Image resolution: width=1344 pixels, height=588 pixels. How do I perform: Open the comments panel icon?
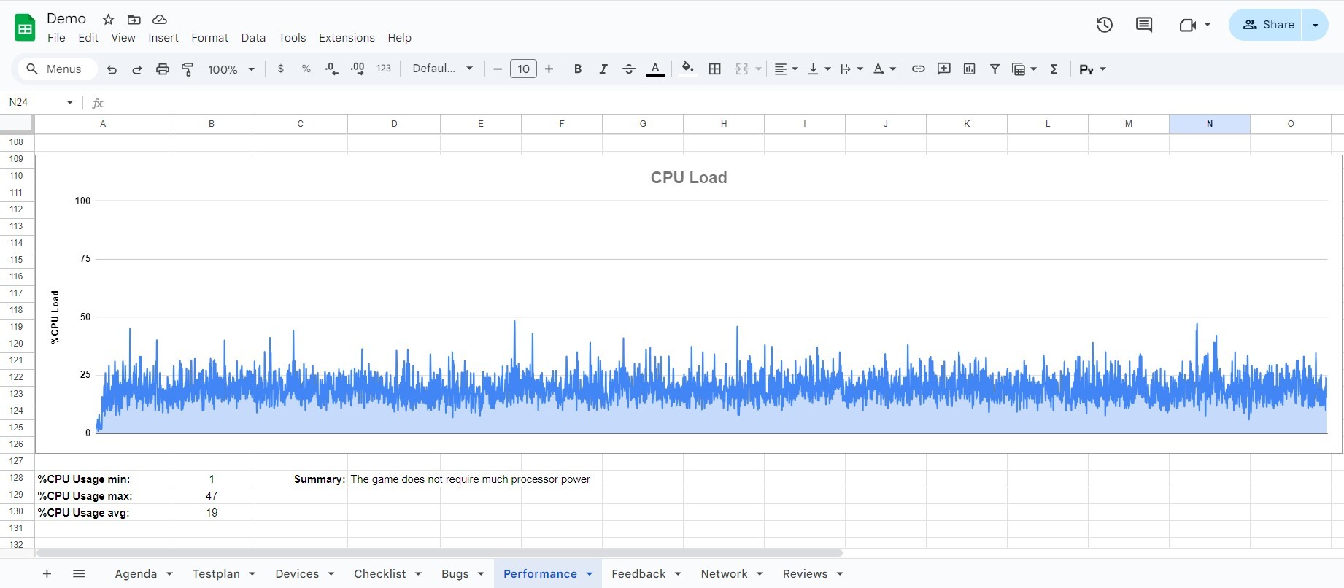click(x=1143, y=25)
